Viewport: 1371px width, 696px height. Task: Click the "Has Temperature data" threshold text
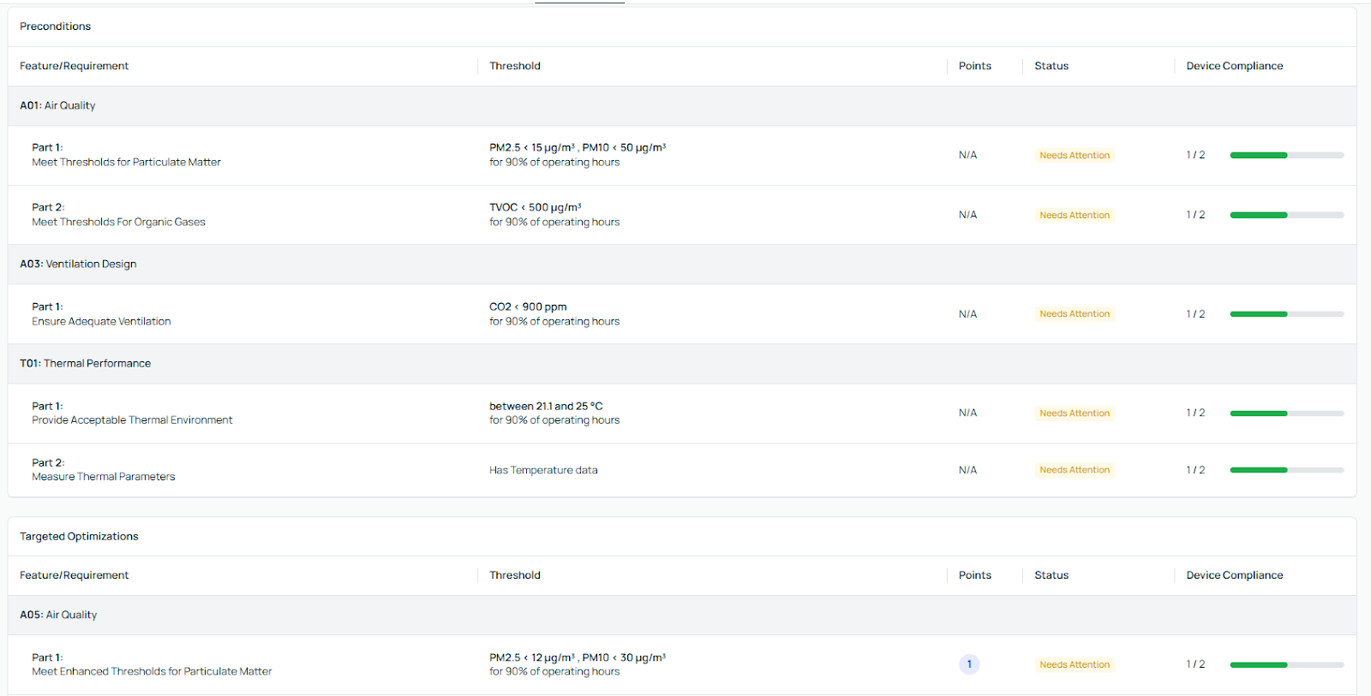pos(543,470)
